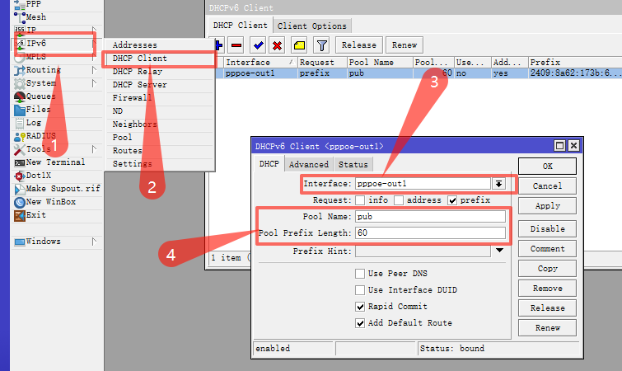Click the Renew button in the toolbar
The height and width of the screenshot is (371, 622).
(x=405, y=45)
